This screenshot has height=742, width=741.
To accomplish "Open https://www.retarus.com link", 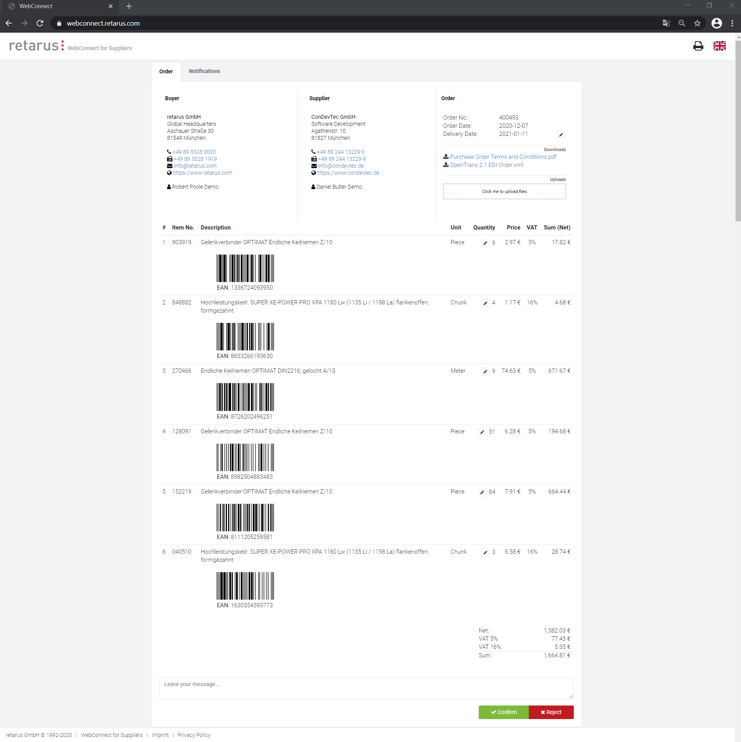I will click(203, 173).
